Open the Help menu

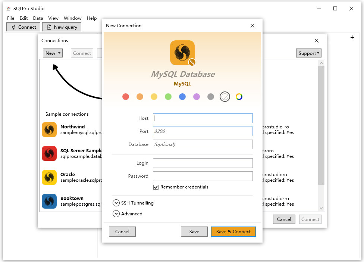(x=92, y=18)
